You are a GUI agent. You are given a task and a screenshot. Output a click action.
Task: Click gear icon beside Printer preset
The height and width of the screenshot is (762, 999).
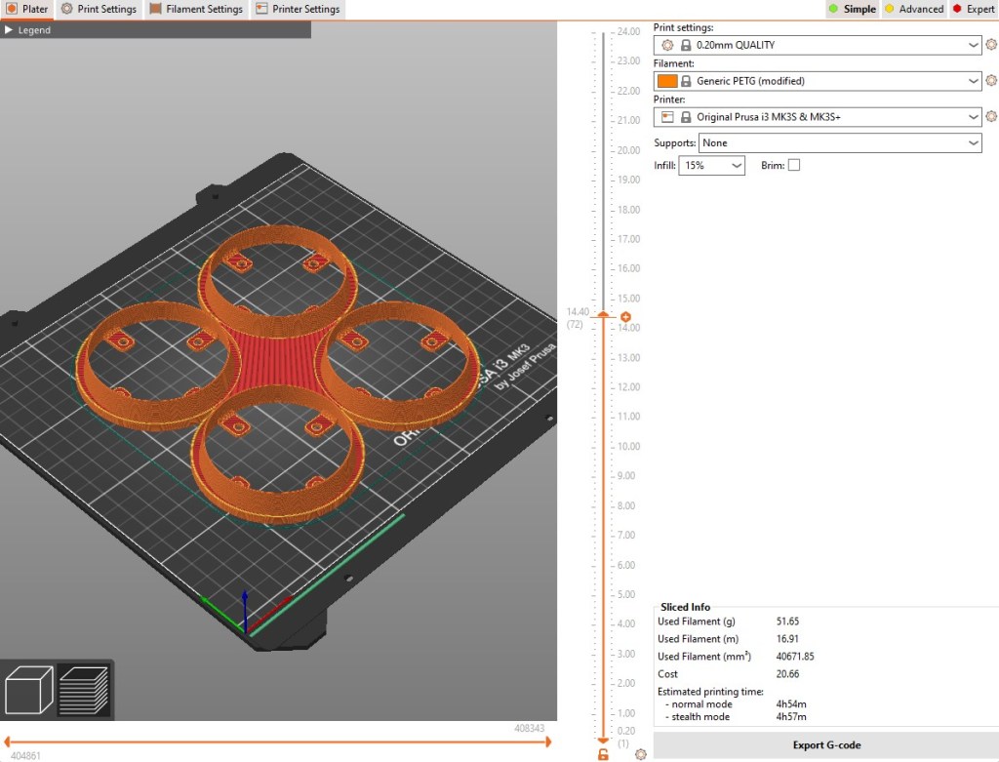point(991,117)
